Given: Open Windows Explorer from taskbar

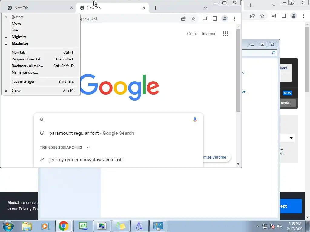Looking at the screenshot, I should pos(27,226).
